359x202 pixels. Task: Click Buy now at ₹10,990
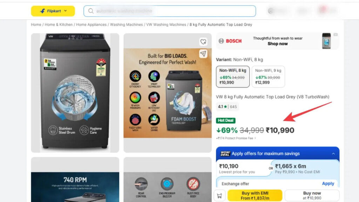[312, 196]
